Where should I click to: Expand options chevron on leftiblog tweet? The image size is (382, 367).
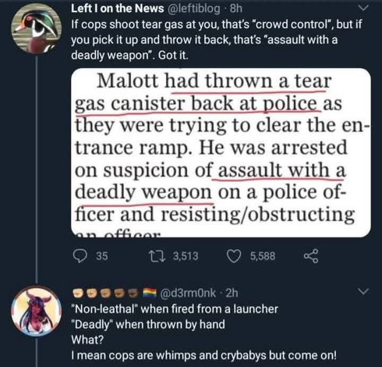[363, 8]
